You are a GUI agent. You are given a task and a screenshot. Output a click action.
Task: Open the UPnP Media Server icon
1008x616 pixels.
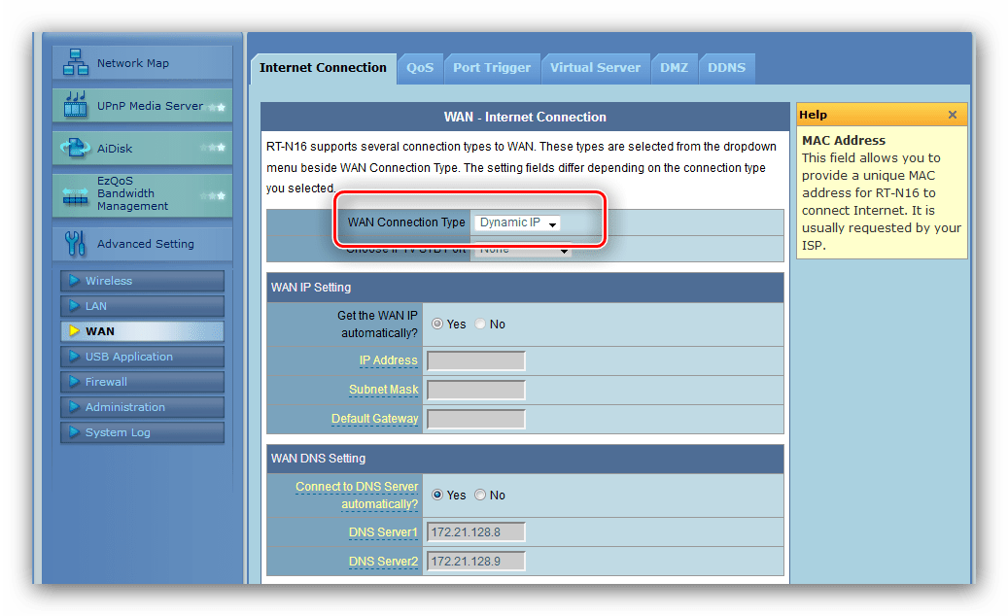coord(75,105)
